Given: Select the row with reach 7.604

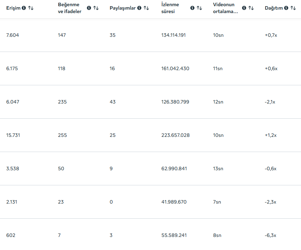Looking at the screenshot, I should [150, 35].
